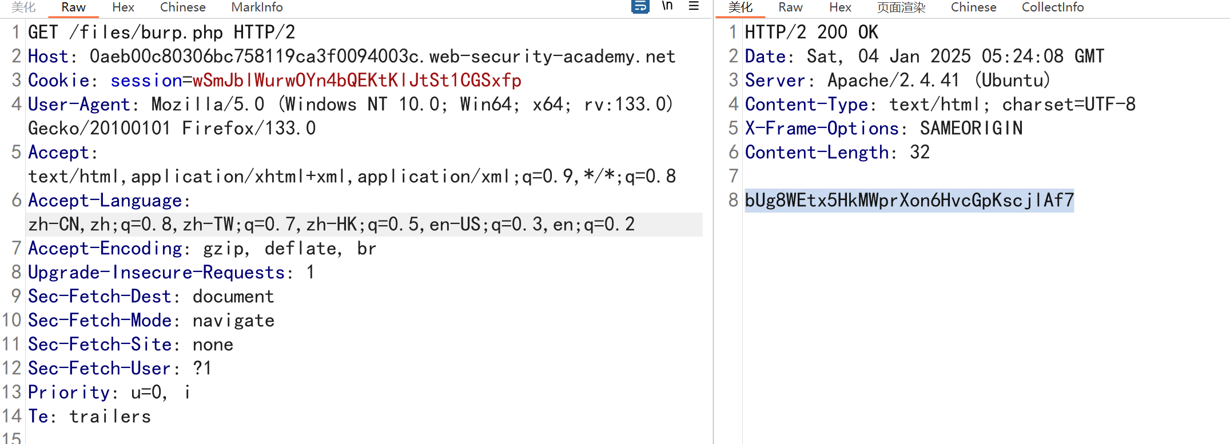Image resolution: width=1230 pixels, height=444 pixels.
Task: Click the red session cookie value
Action: point(357,81)
